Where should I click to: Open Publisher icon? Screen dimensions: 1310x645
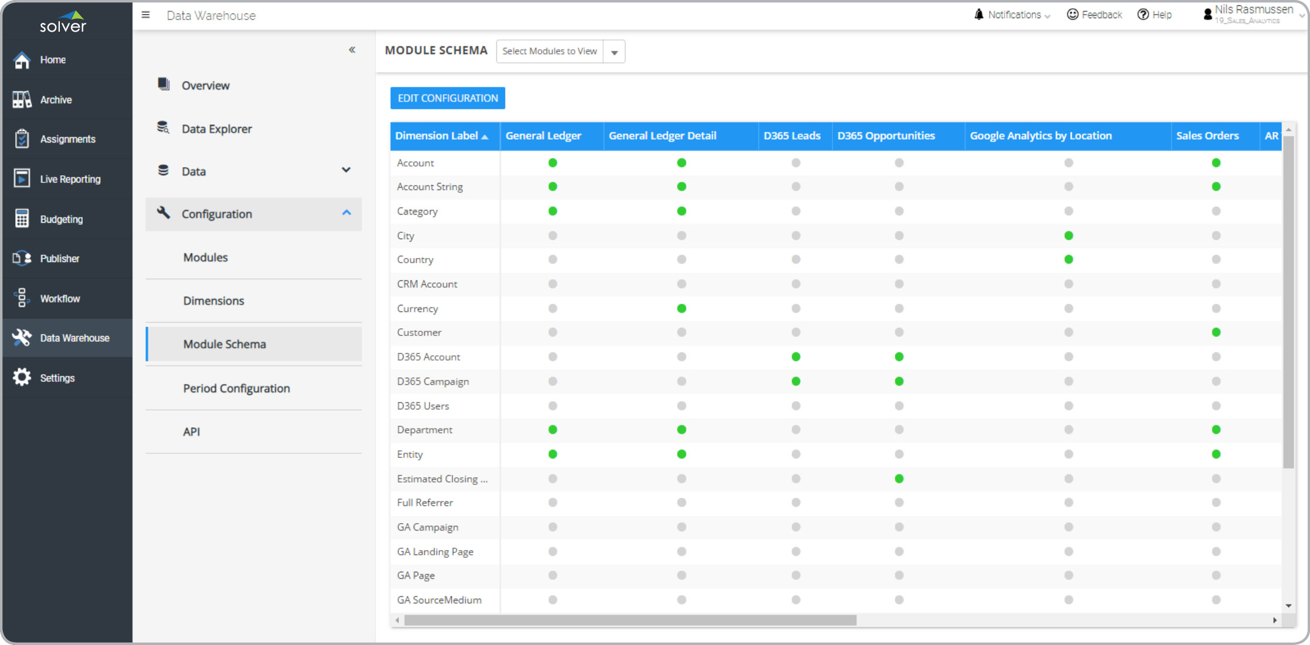pos(22,258)
